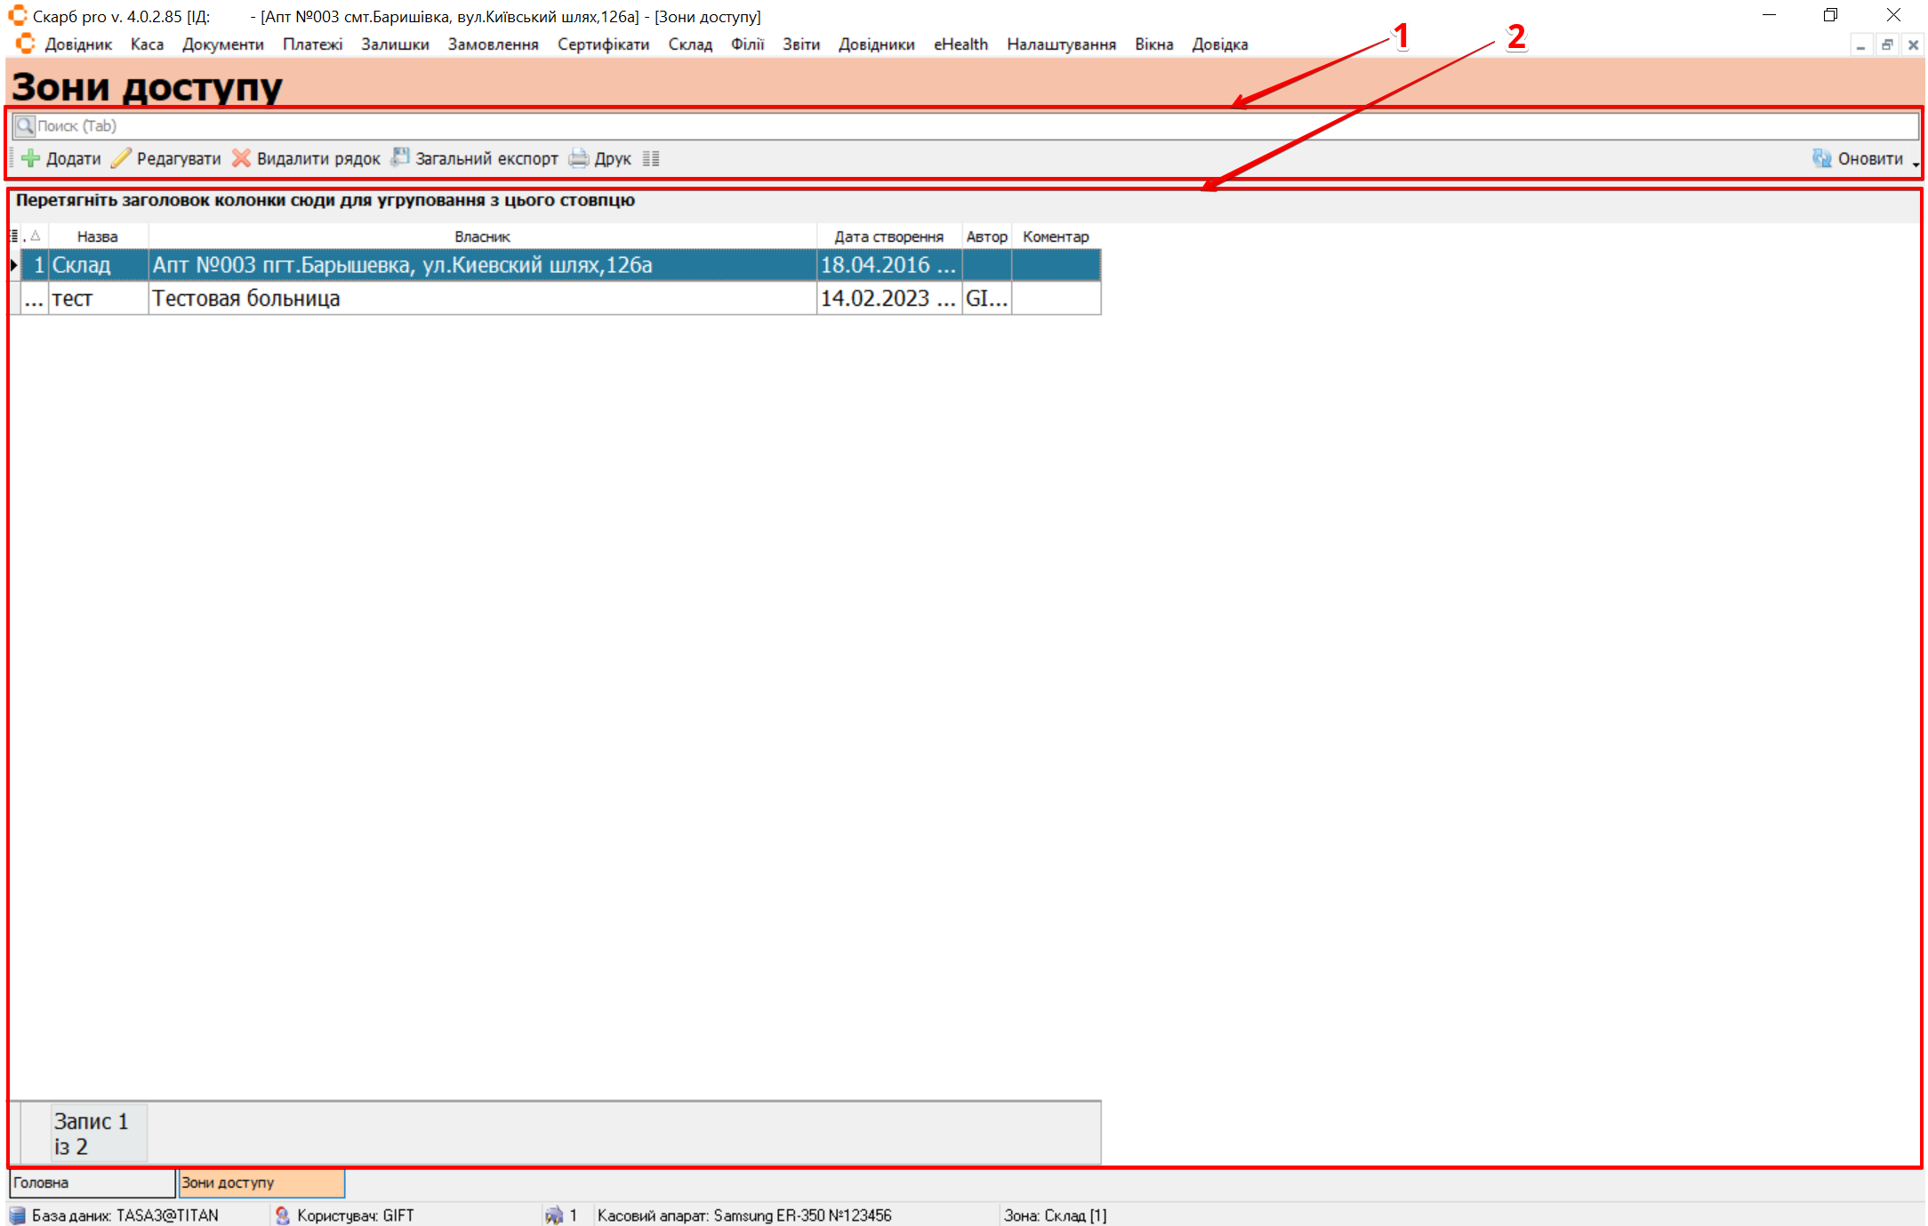Screen dimensions: 1928x1226
Task: Open the eHealth menu
Action: click(960, 44)
